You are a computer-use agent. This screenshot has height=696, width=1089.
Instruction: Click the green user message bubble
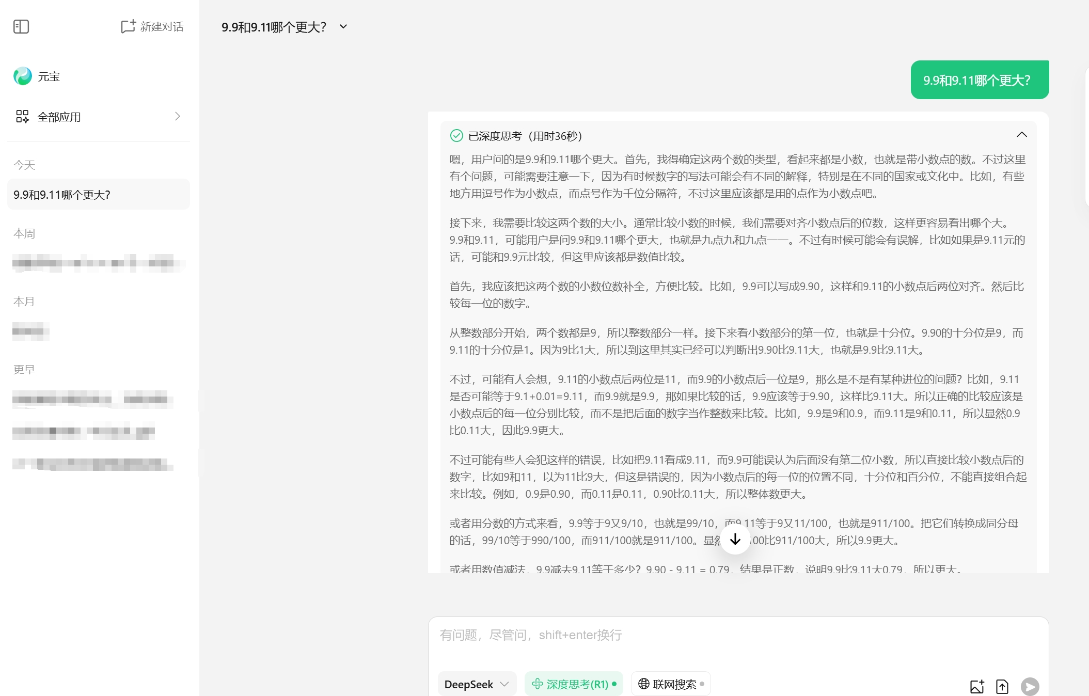[979, 80]
